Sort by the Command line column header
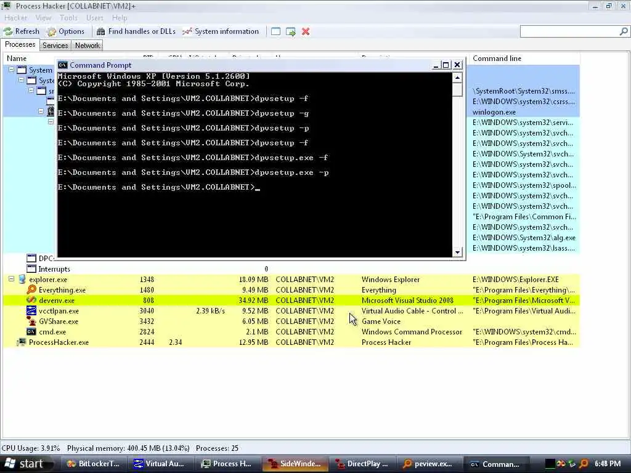This screenshot has height=473, width=631. pyautogui.click(x=497, y=59)
